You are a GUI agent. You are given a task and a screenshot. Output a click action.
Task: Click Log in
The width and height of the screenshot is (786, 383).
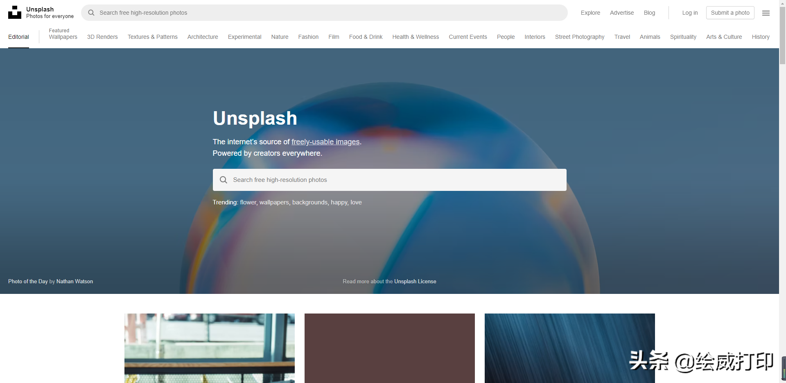690,13
